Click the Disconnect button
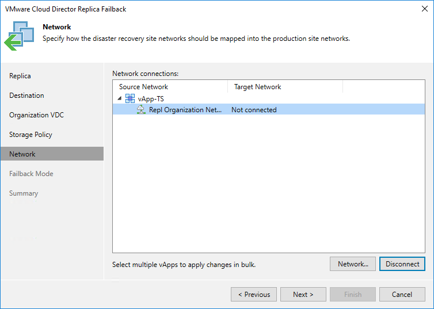 click(x=402, y=264)
